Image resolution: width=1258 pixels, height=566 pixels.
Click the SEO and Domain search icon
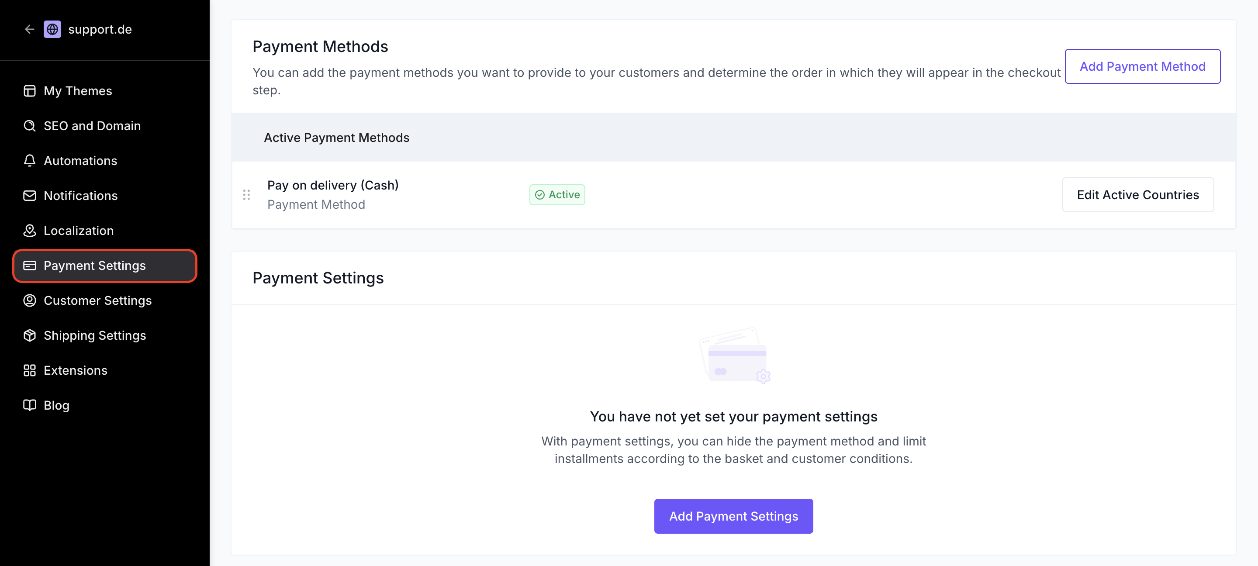click(x=30, y=126)
